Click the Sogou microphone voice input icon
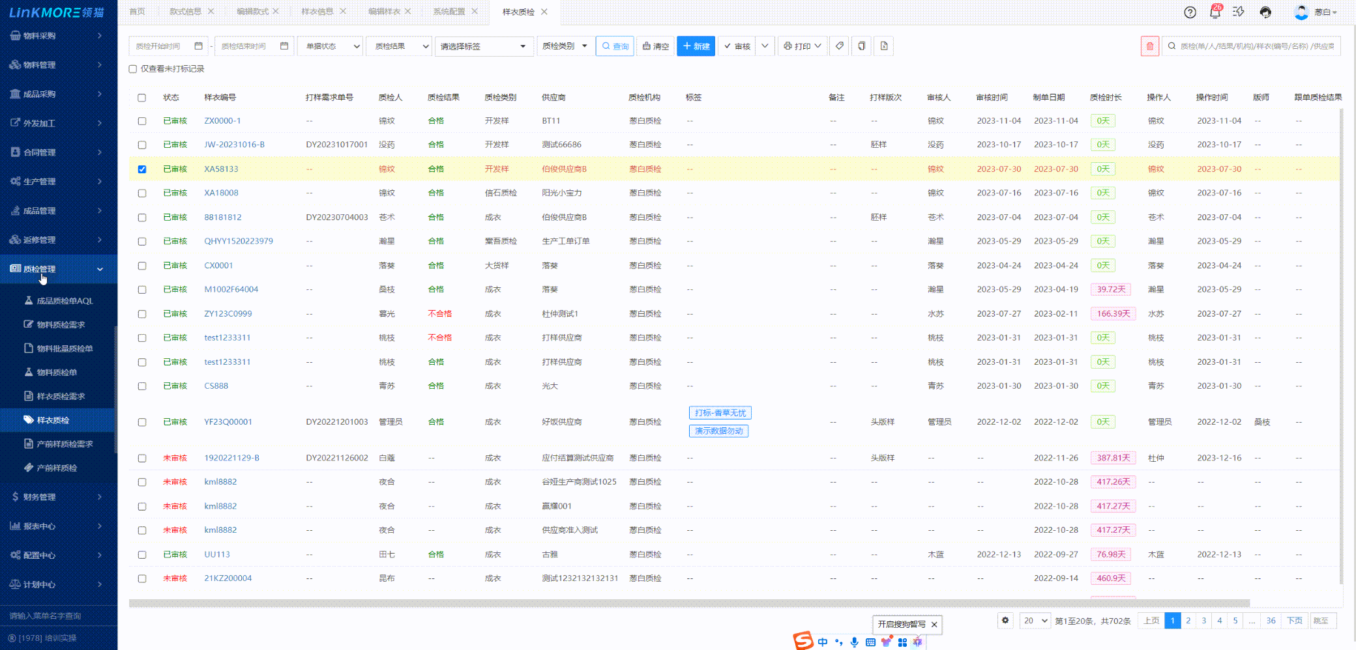 854,642
